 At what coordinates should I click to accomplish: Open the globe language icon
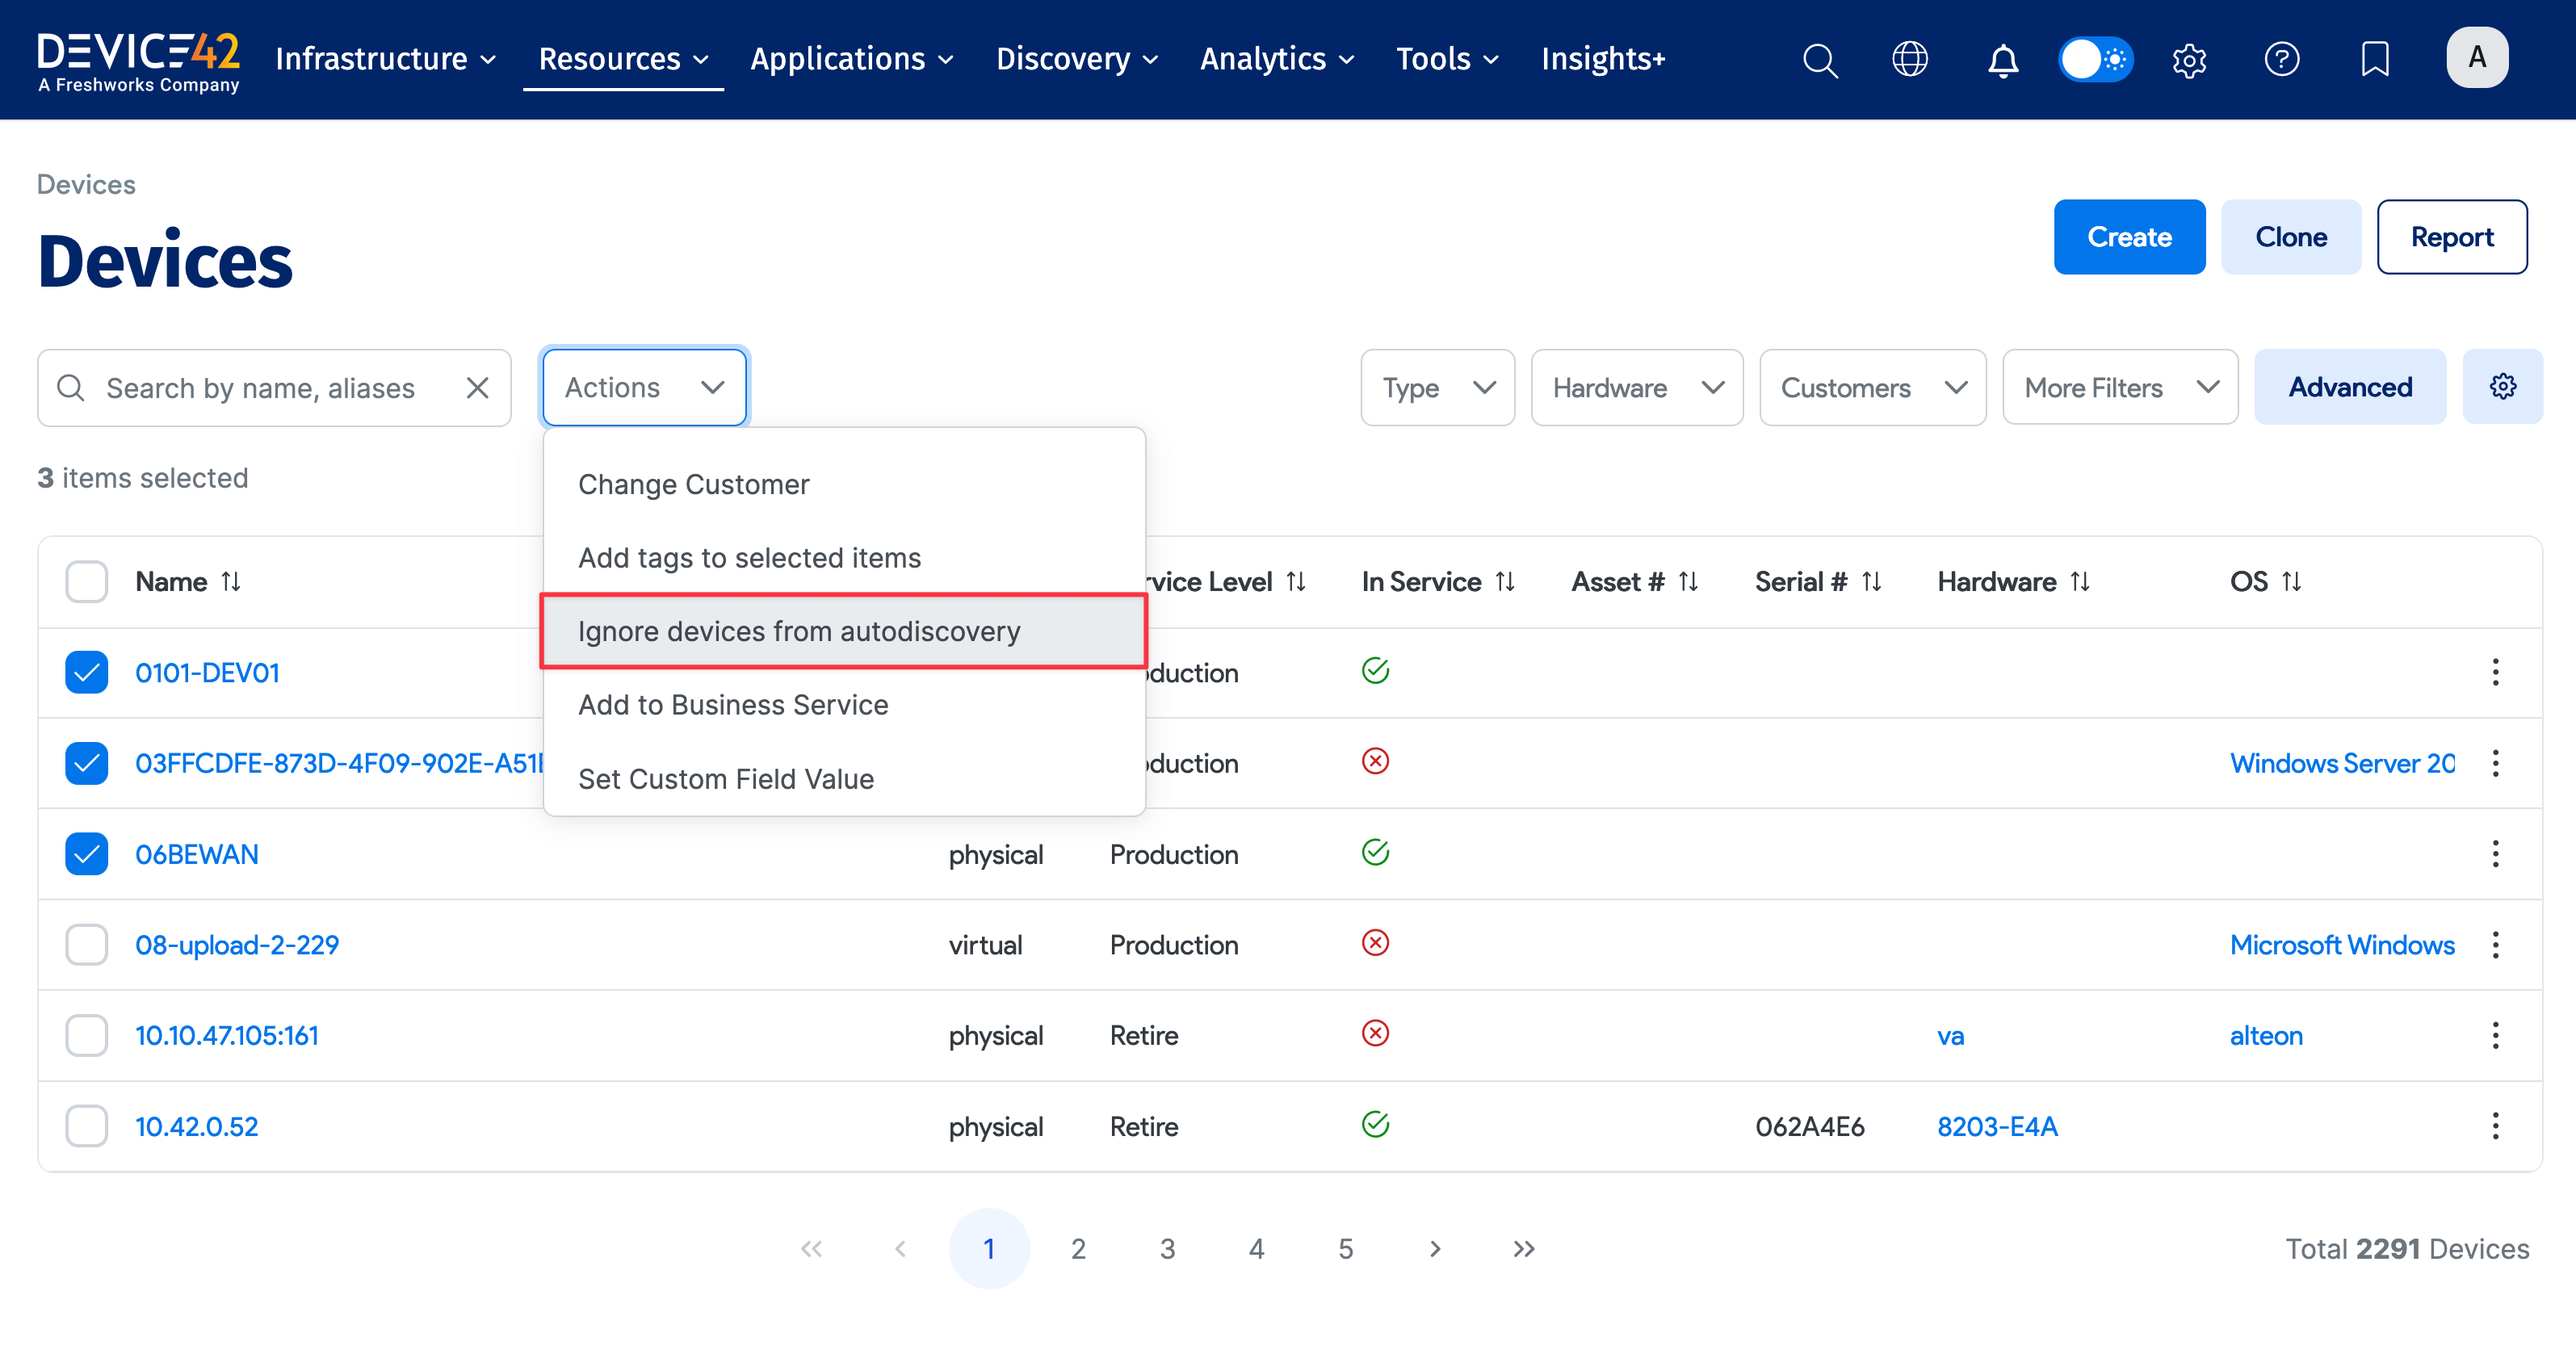tap(1910, 59)
